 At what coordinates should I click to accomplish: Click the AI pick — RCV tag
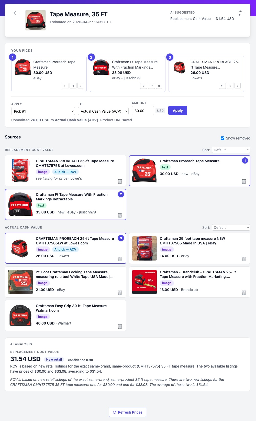tap(65, 172)
